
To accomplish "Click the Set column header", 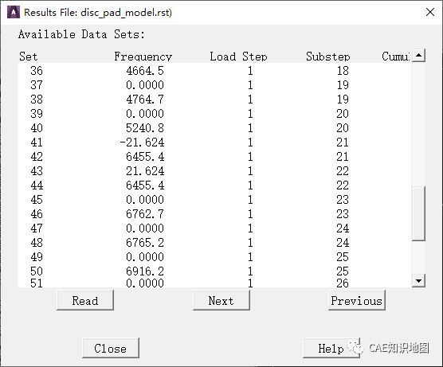I will coord(28,57).
